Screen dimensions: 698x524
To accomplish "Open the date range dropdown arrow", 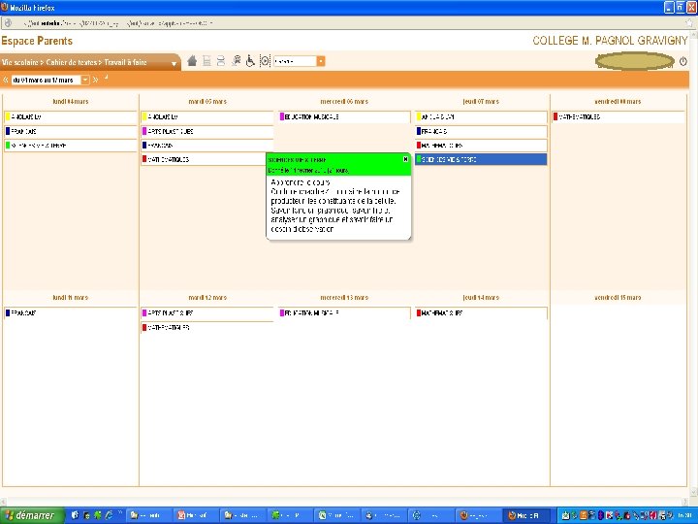I will tap(85, 80).
